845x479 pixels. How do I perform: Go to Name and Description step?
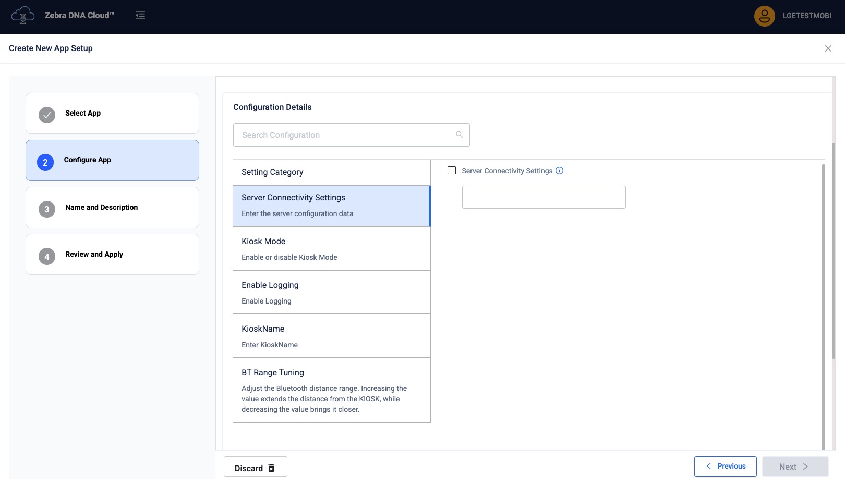pyautogui.click(x=112, y=207)
